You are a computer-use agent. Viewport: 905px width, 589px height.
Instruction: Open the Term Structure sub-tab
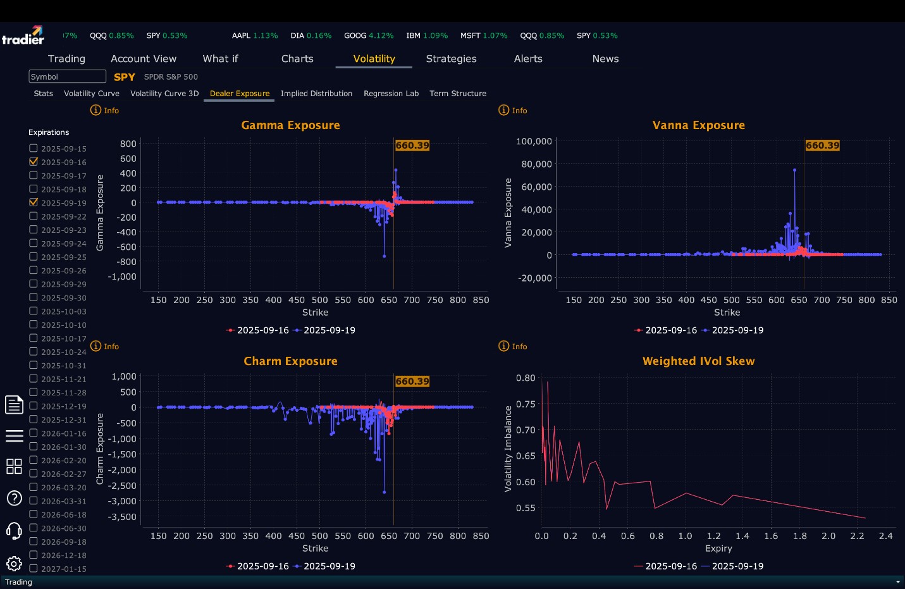(458, 94)
